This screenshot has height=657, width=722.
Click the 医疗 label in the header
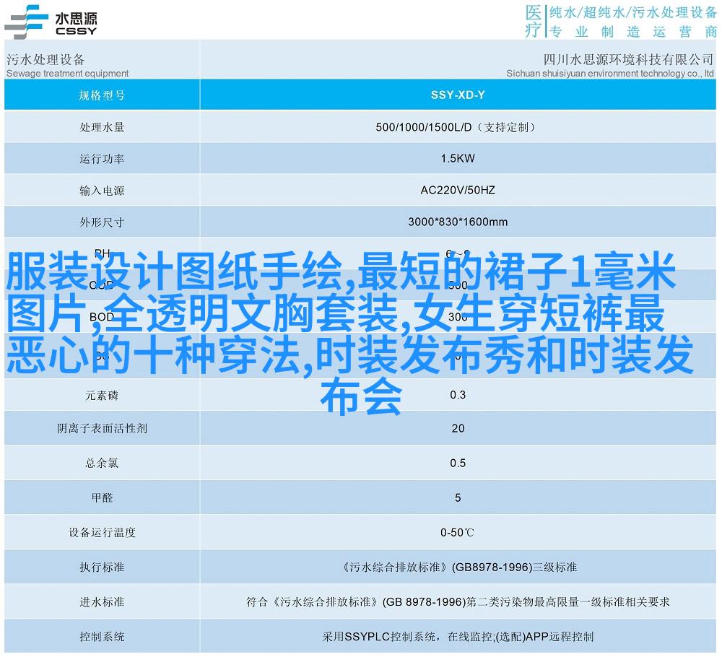(534, 21)
